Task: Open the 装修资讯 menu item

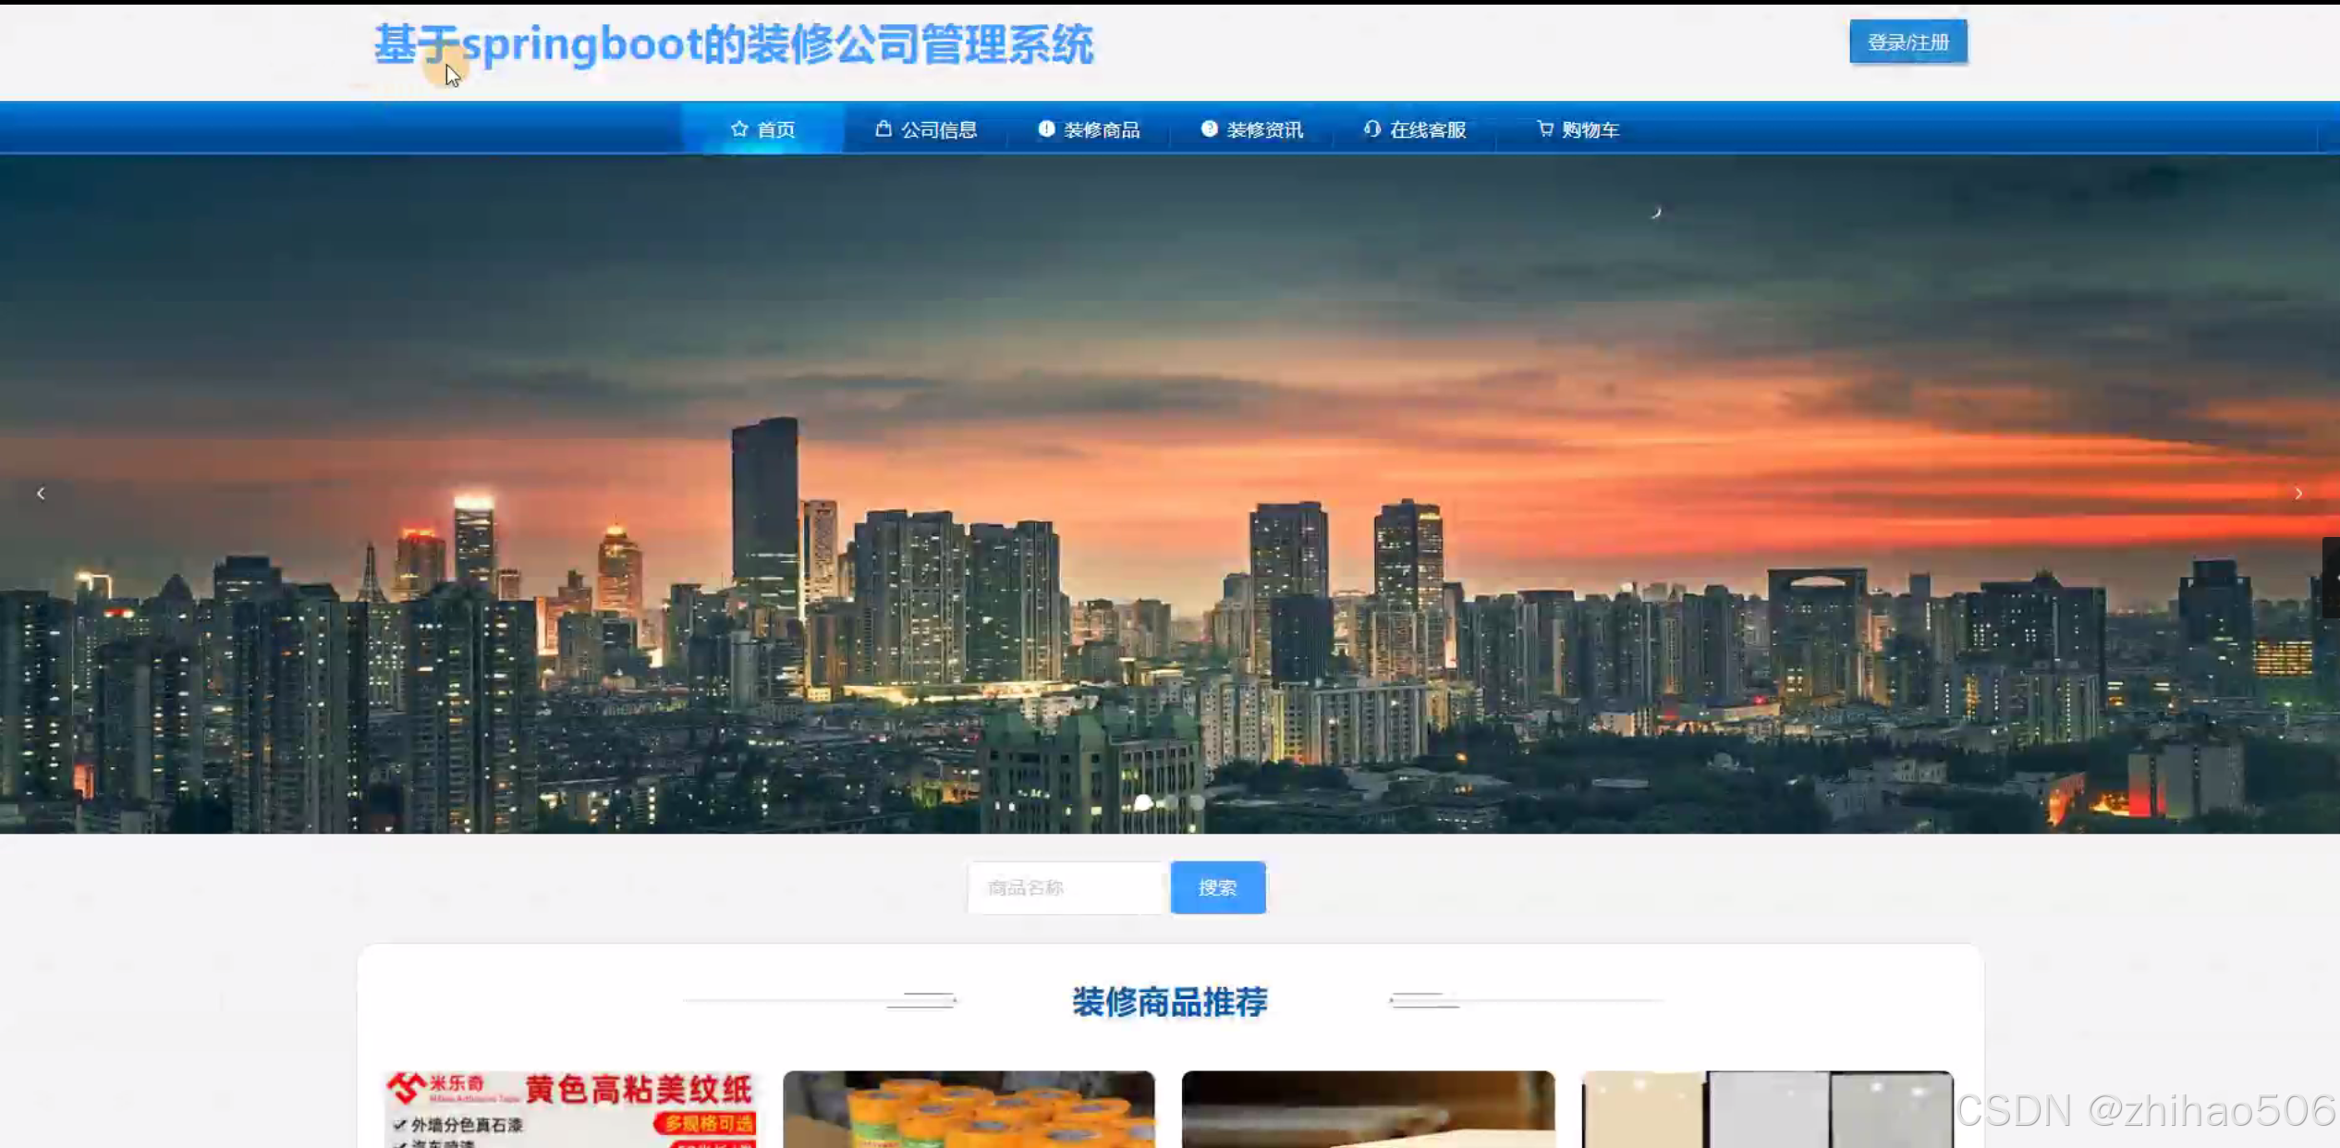Action: [x=1264, y=129]
